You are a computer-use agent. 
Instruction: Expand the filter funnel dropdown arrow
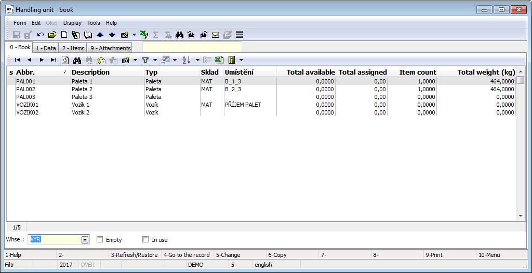click(155, 60)
